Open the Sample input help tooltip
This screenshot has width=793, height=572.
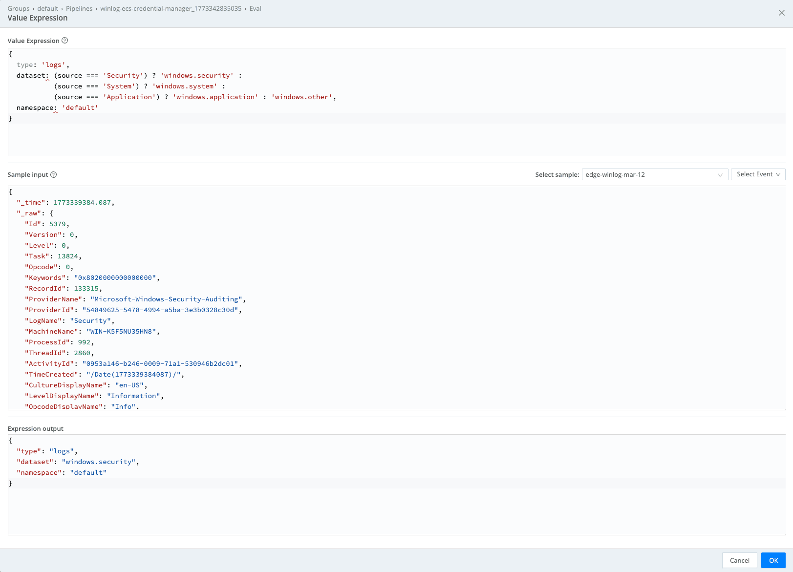tap(54, 174)
